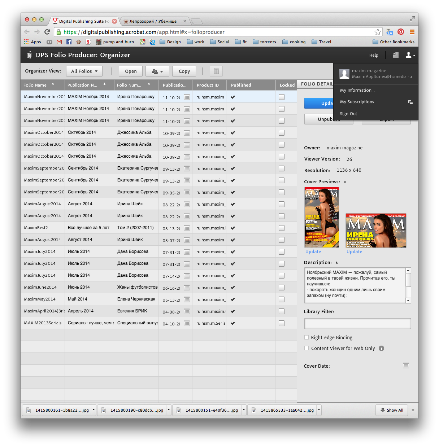Toggle fullscreen with the expand arrows icon
Image resolution: width=439 pixels, height=447 pixels.
tap(412, 19)
